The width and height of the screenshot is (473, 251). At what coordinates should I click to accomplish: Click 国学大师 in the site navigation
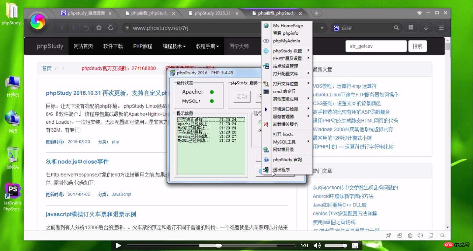click(x=239, y=46)
